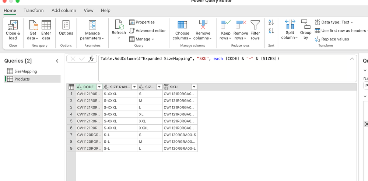This screenshot has height=181, width=368.
Task: Click the Split column icon
Action: click(x=290, y=24)
